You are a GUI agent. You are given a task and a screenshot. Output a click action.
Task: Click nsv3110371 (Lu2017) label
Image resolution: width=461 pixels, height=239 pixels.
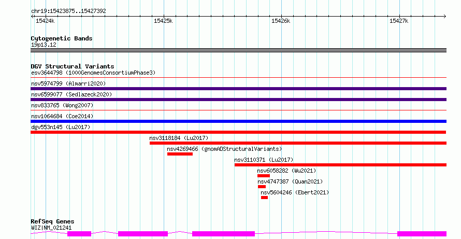click(x=264, y=160)
